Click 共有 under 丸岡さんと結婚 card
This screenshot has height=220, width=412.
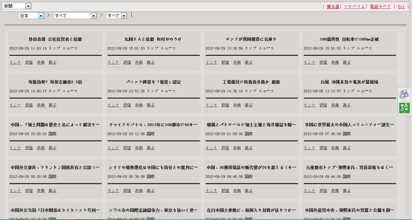[x=139, y=62]
